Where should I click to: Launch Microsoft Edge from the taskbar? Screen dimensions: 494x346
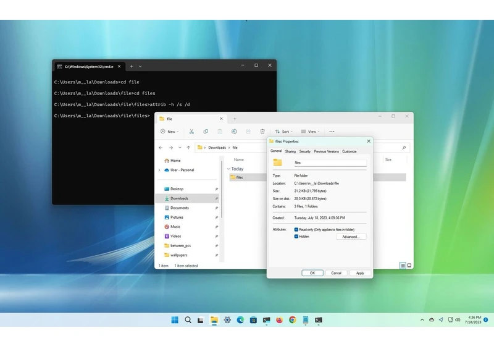click(x=240, y=320)
